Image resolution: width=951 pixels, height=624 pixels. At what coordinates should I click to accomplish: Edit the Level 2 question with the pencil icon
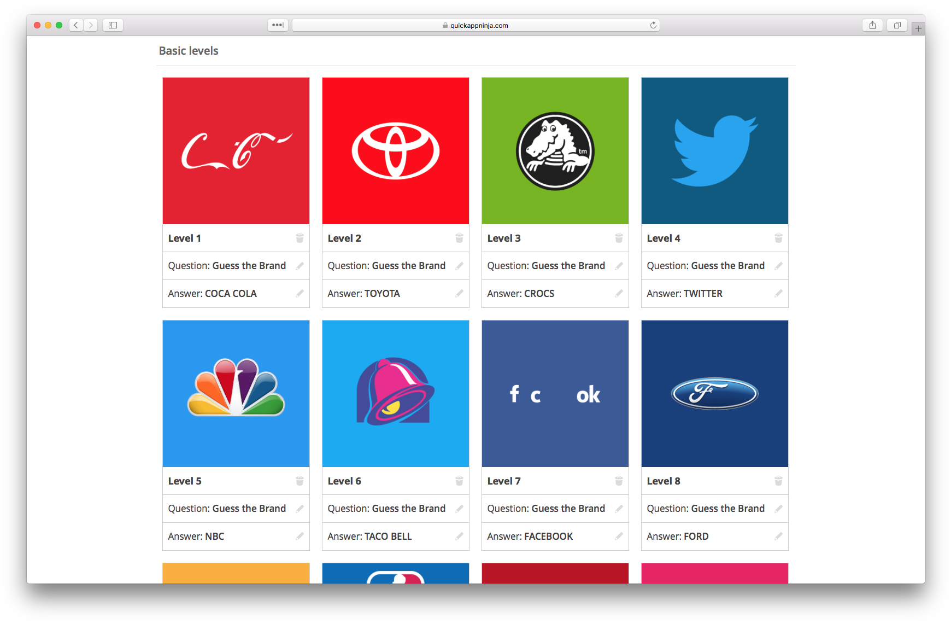pyautogui.click(x=459, y=266)
